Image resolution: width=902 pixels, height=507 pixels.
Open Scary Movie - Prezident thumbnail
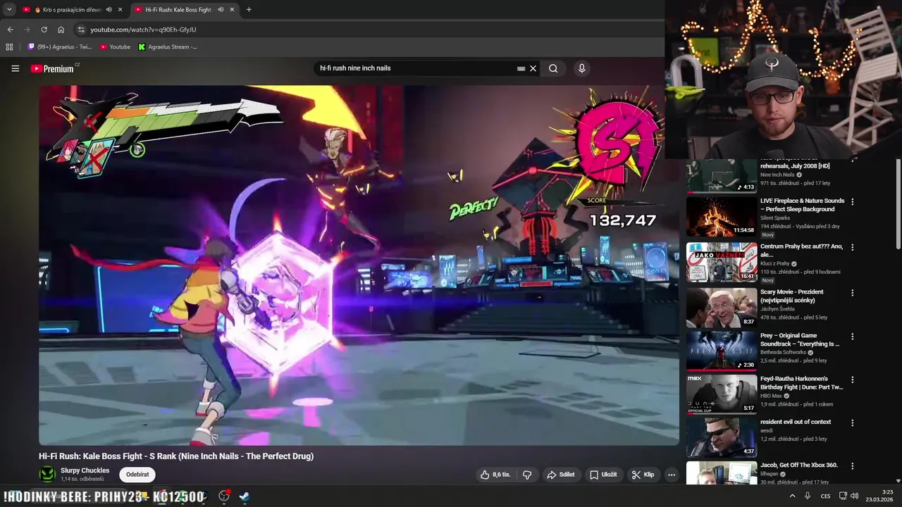(x=722, y=308)
